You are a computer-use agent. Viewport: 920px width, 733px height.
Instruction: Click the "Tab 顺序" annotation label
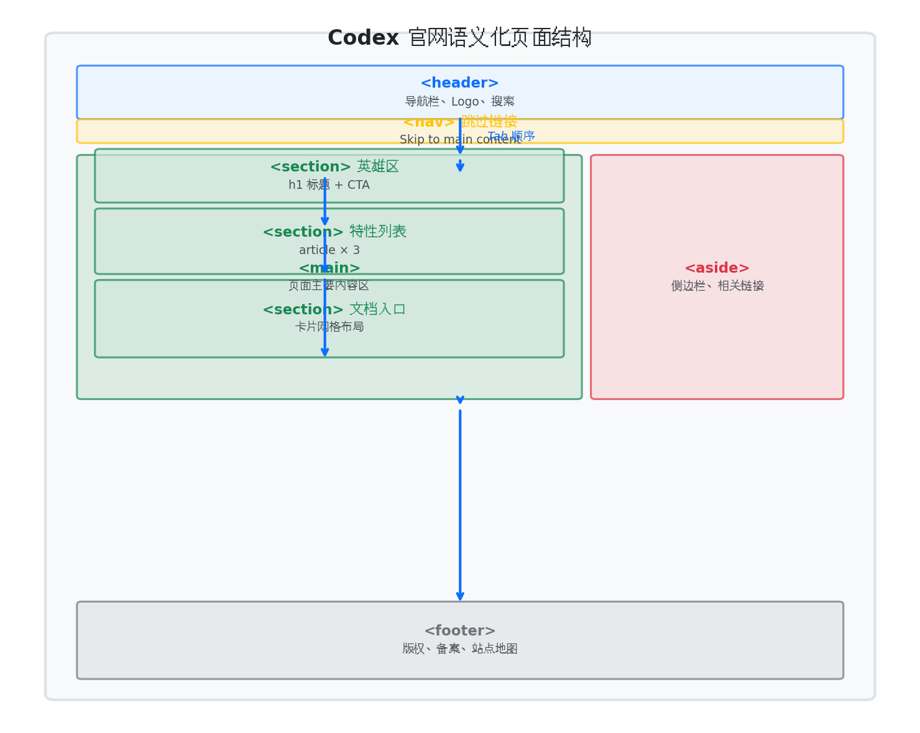point(511,136)
